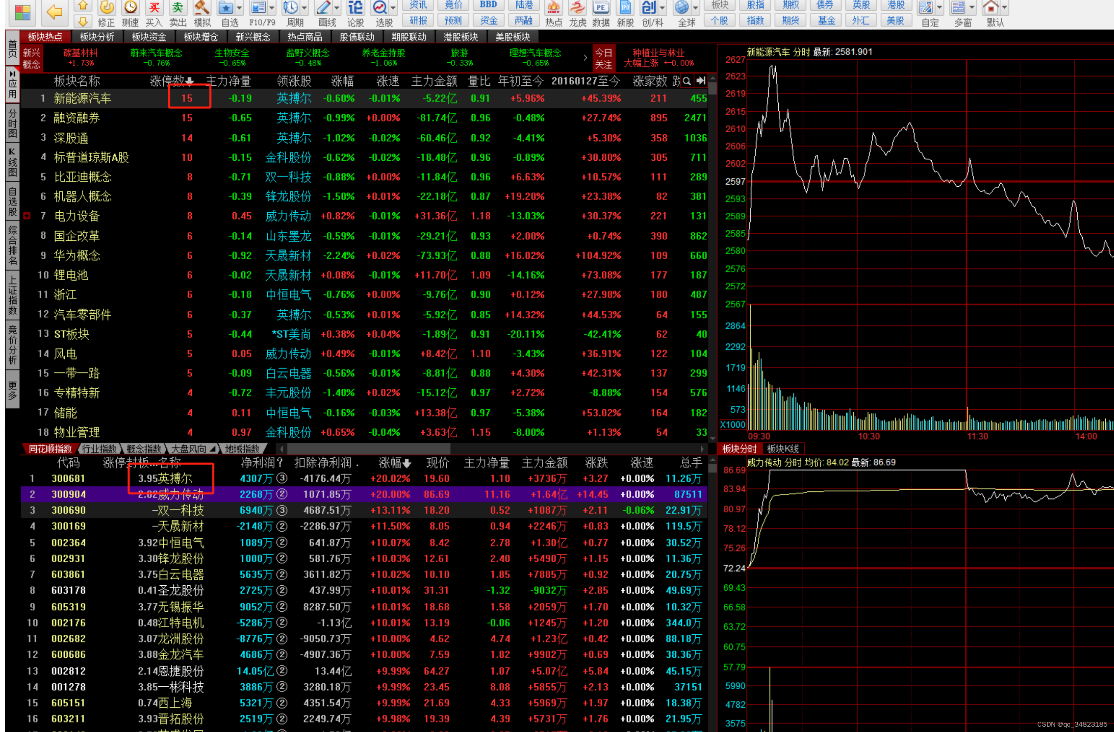
Task: Expand the 周期 dropdown arrow
Action: (x=305, y=8)
